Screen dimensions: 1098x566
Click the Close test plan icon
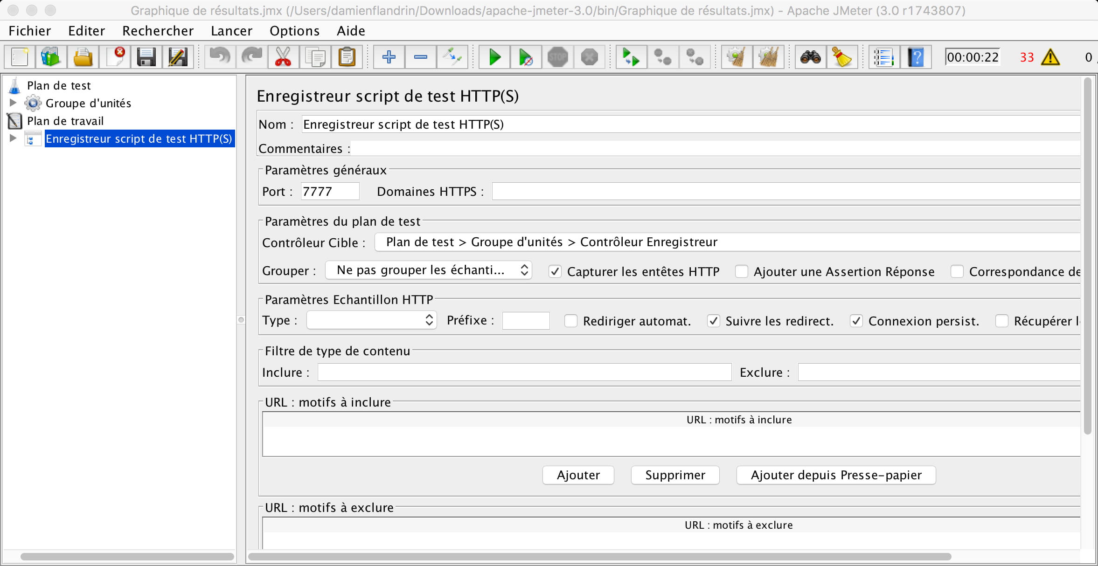(x=115, y=57)
